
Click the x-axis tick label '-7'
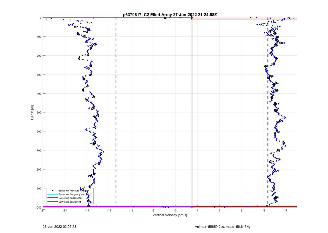pos(153,211)
